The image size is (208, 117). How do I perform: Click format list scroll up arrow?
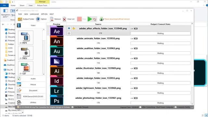pyautogui.click(x=44, y=29)
